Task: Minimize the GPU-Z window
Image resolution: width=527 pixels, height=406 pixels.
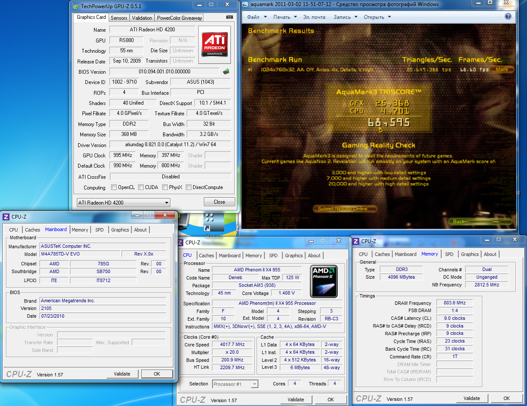Action: (198, 4)
